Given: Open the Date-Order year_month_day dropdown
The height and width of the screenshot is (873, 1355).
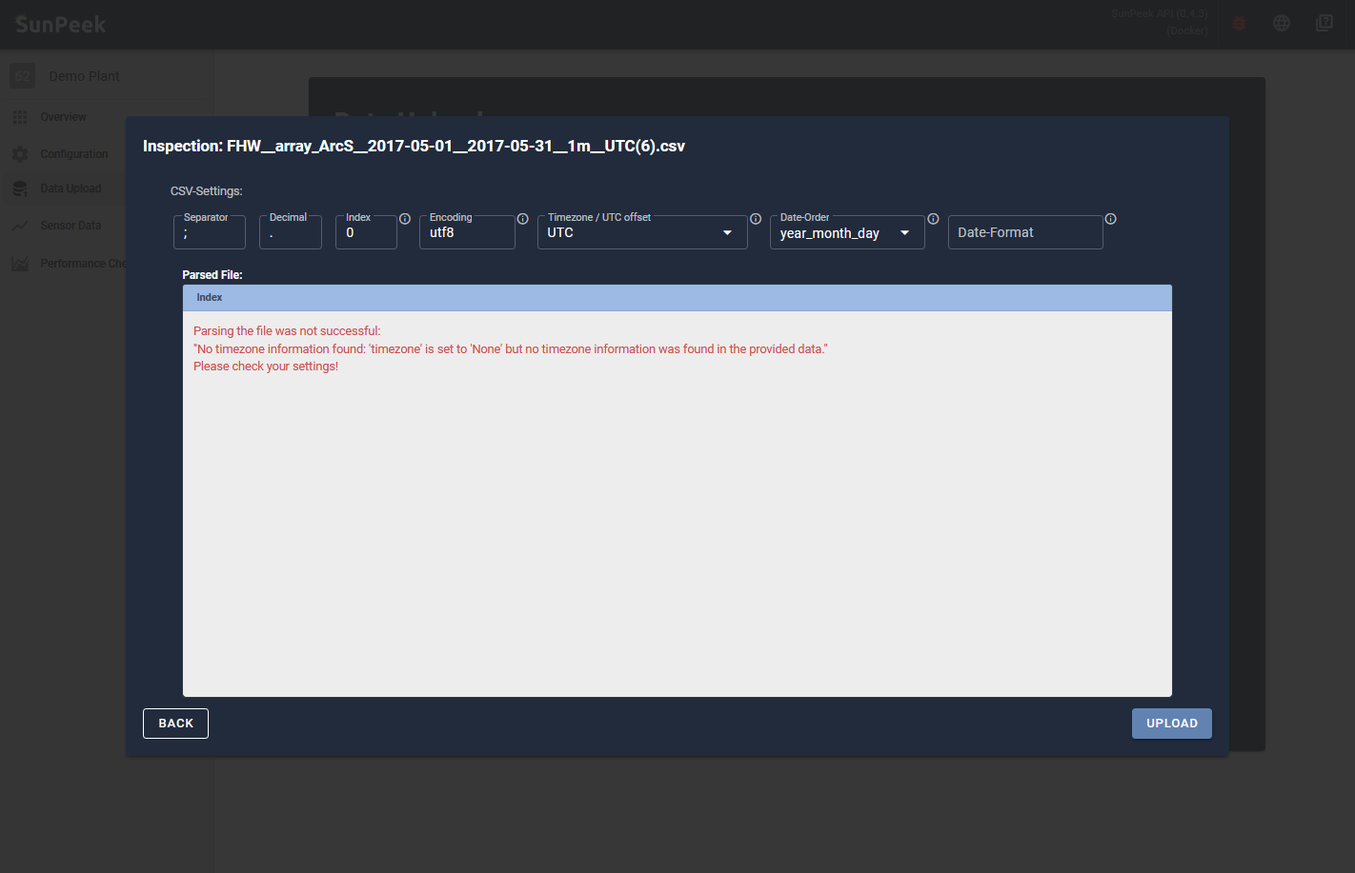Looking at the screenshot, I should coord(847,232).
